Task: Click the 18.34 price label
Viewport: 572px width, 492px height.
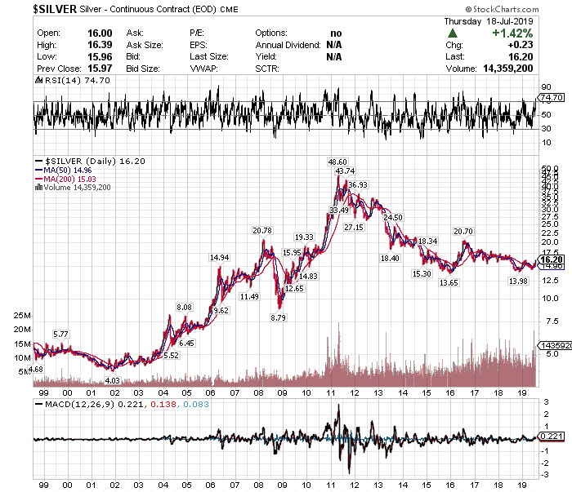Action: pyautogui.click(x=428, y=241)
